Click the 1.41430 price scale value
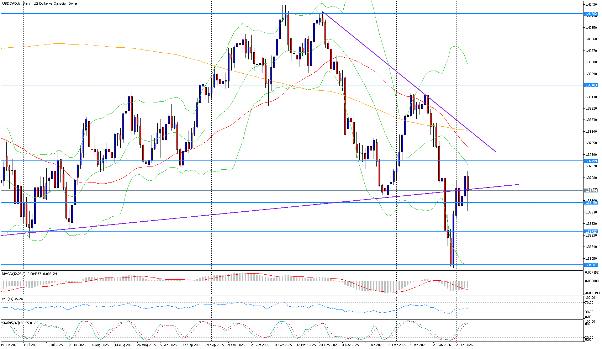 (591, 4)
